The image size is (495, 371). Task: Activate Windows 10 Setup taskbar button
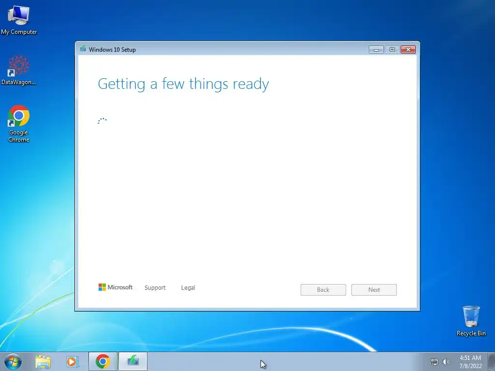133,361
